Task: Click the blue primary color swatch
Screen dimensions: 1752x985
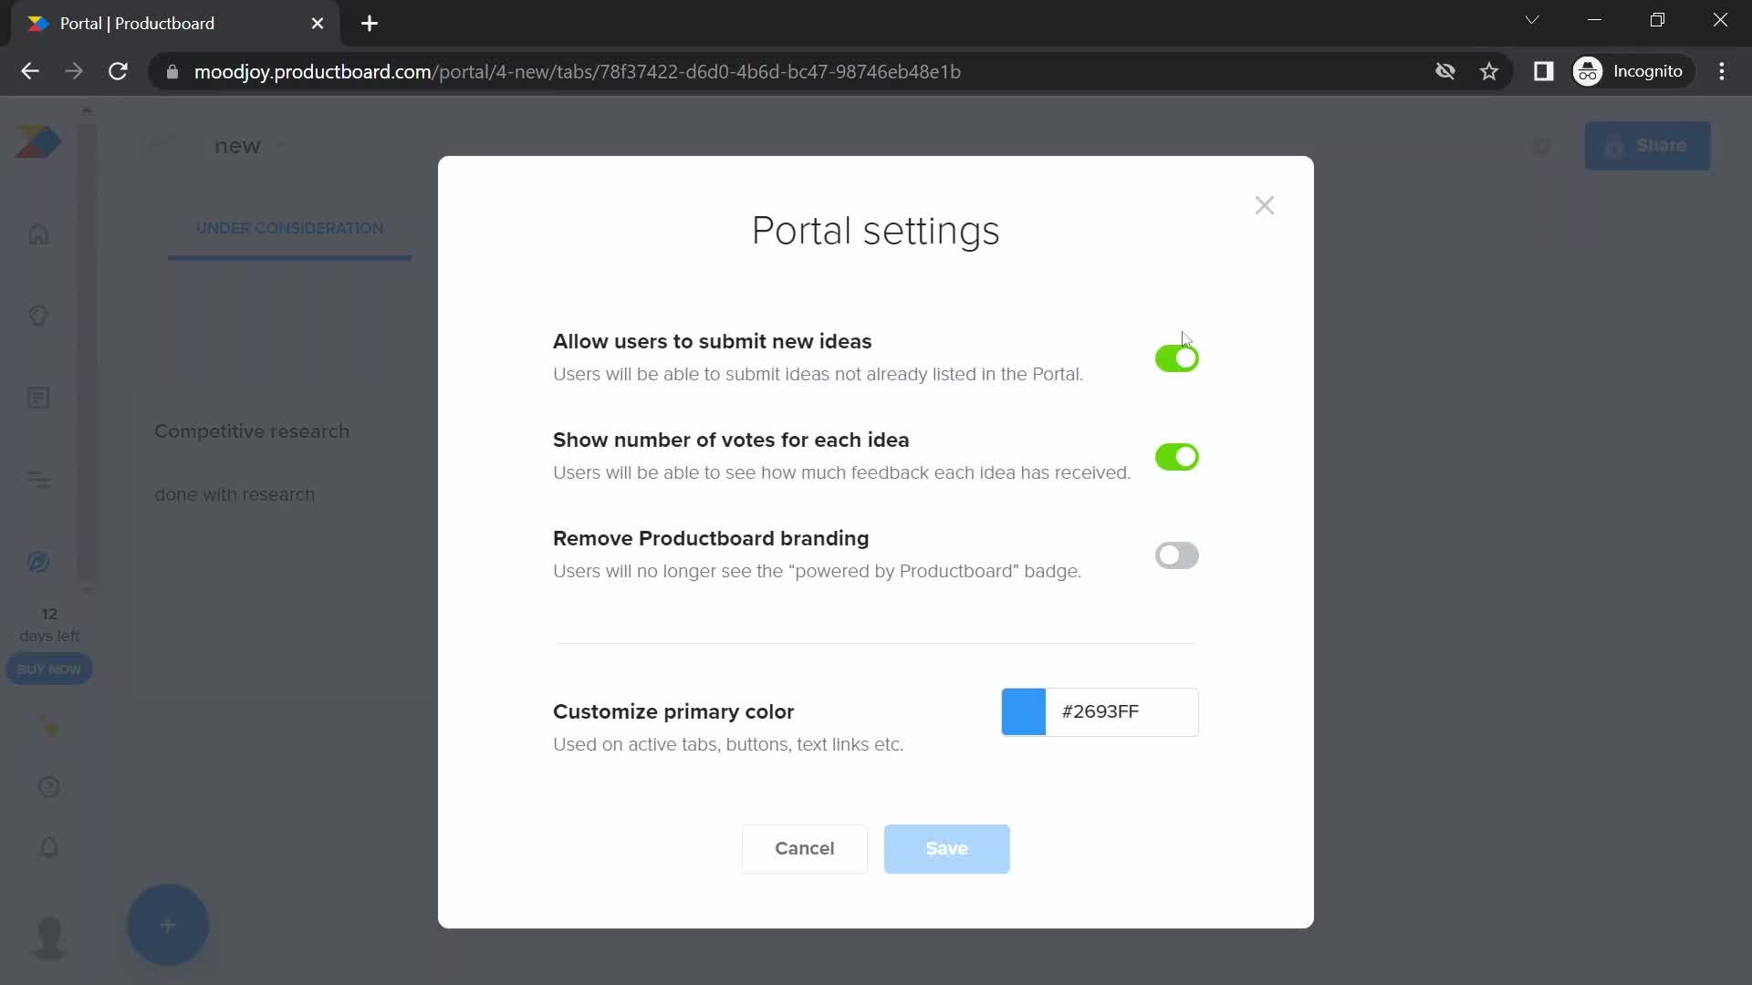Action: click(x=1024, y=712)
